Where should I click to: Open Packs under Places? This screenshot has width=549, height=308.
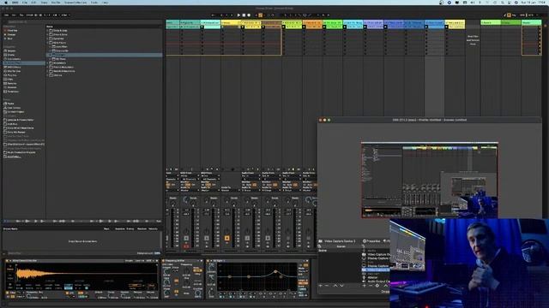pos(10,104)
